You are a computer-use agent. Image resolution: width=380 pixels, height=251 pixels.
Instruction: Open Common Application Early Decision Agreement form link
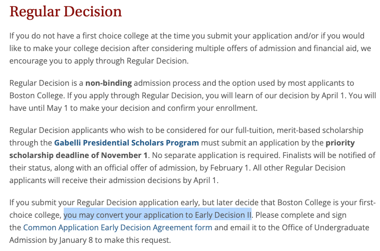pos(117,227)
